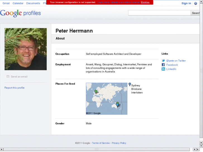Click Learn more in the warning banner
Viewport: 203px width, 152px height.
point(103,2)
